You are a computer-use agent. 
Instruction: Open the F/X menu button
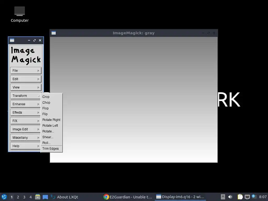25,121
